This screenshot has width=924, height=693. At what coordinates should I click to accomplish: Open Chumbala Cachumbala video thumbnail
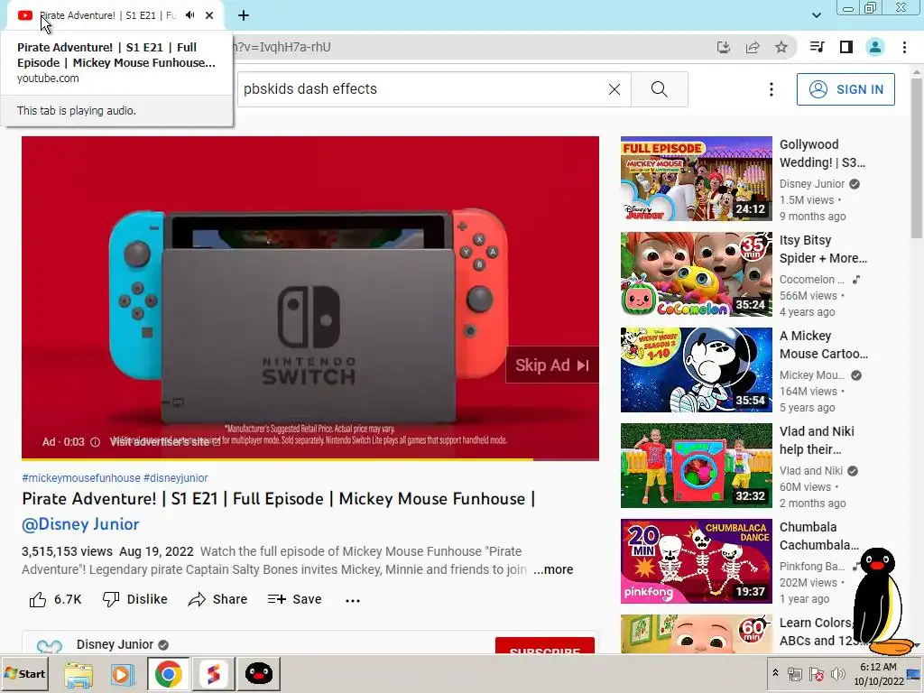point(696,561)
